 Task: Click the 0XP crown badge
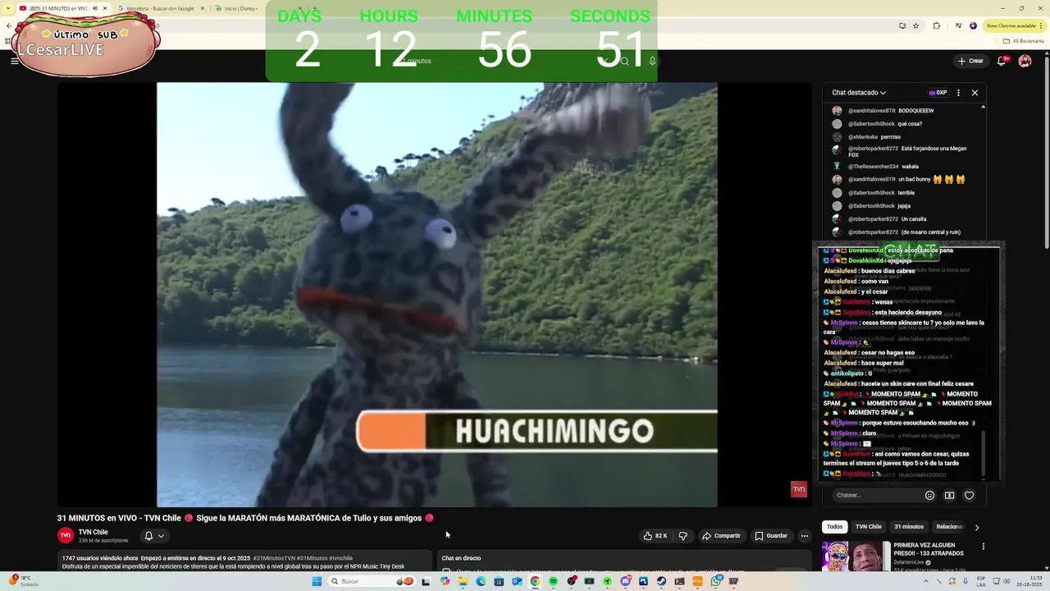pyautogui.click(x=938, y=93)
